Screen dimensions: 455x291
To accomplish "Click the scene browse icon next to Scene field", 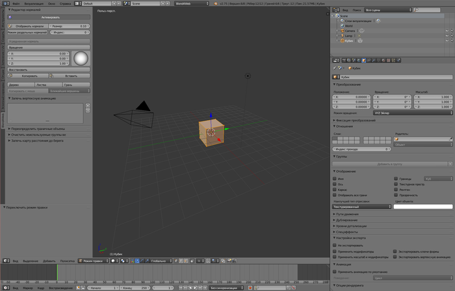I will point(129,3).
